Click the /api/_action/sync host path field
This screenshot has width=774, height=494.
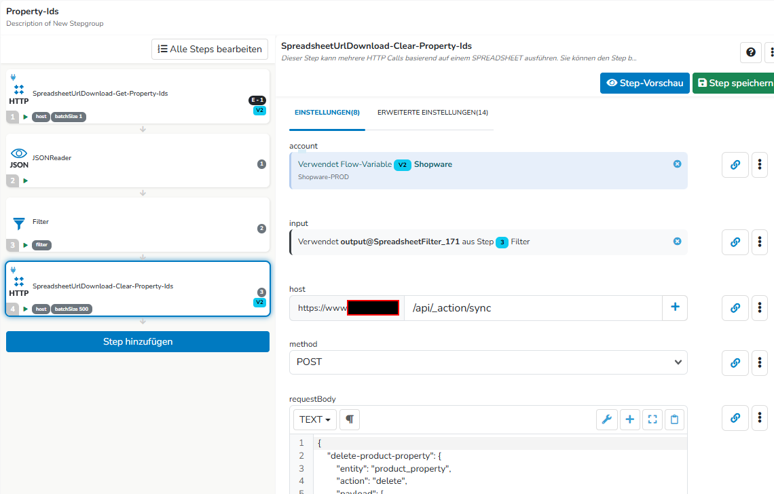[533, 308]
